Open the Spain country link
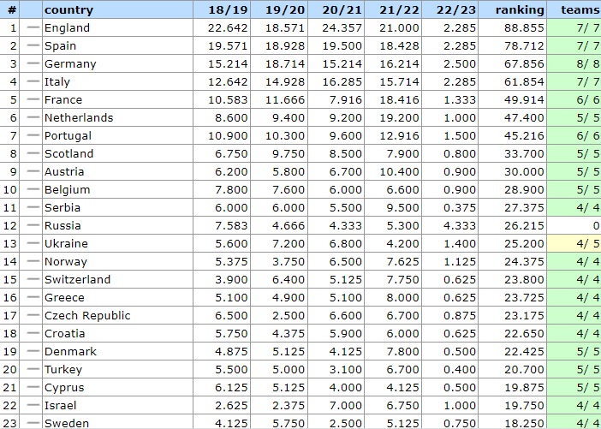 pos(62,46)
